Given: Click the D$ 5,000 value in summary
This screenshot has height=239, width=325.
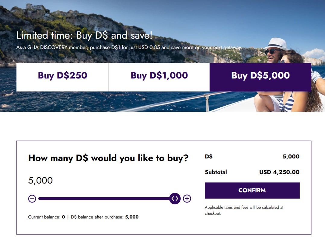Looking at the screenshot, I should pyautogui.click(x=291, y=157).
